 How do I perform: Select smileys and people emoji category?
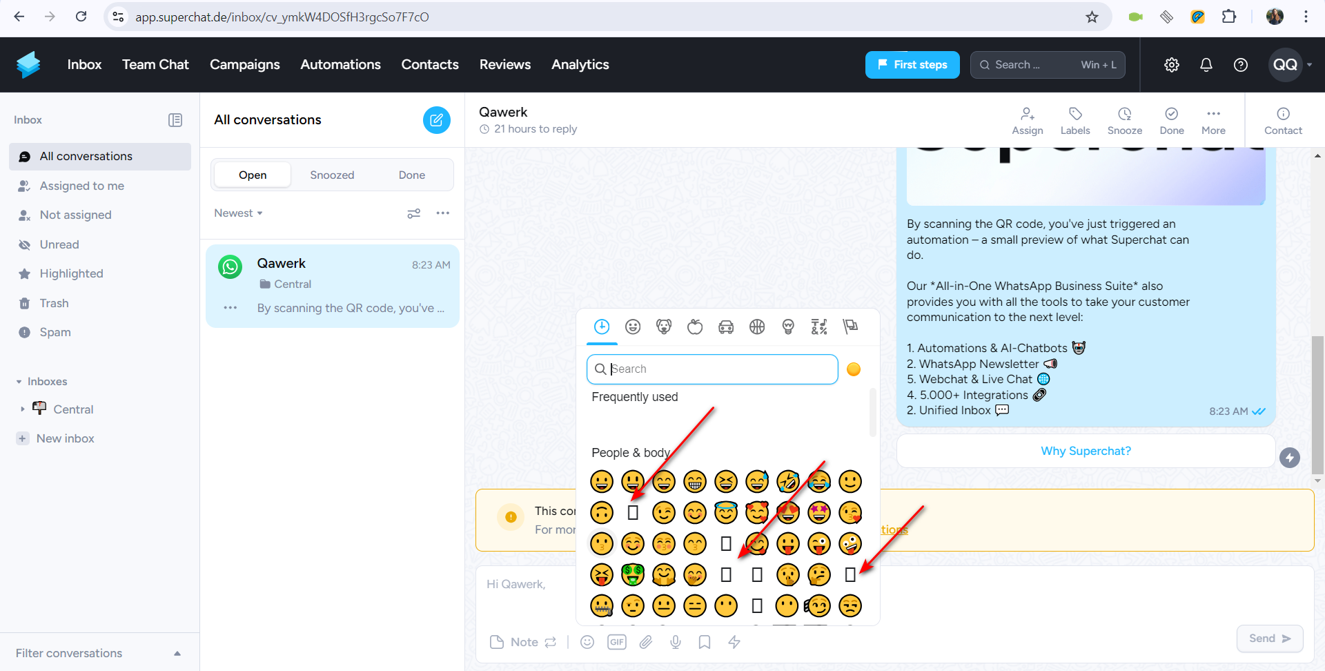click(x=633, y=327)
